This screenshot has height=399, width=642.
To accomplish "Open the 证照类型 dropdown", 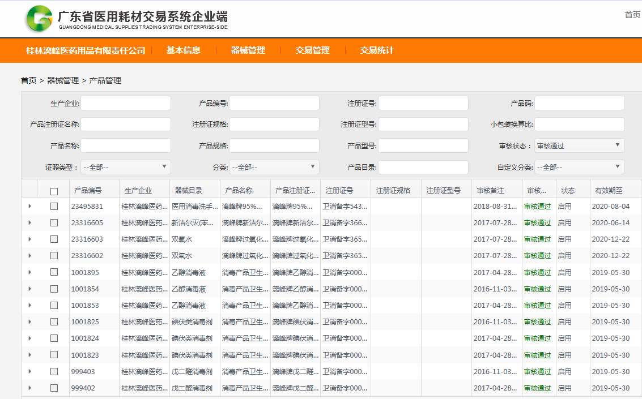I will pyautogui.click(x=126, y=167).
